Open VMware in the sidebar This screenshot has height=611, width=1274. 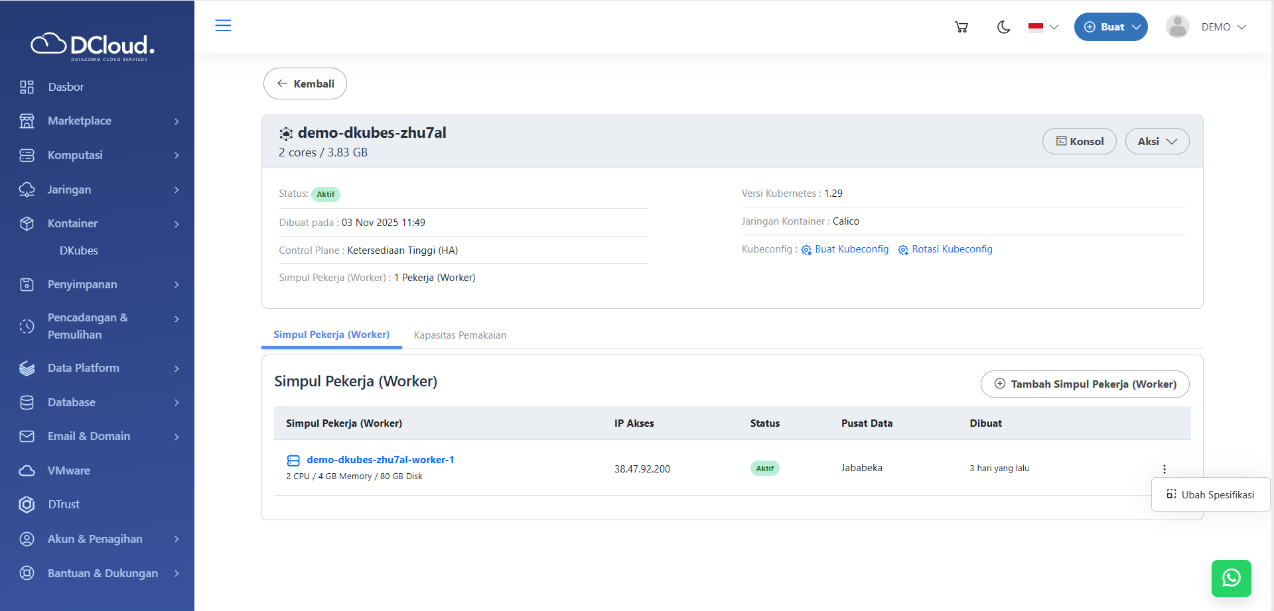tap(68, 471)
